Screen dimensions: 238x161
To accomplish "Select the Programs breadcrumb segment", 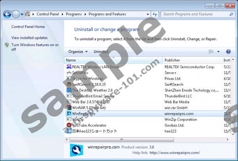I will 74,14.
